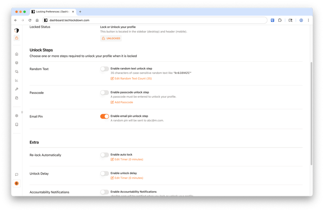Open the Chrome three-dot menu
Viewport: 324px width, 211px height.
[x=308, y=20]
